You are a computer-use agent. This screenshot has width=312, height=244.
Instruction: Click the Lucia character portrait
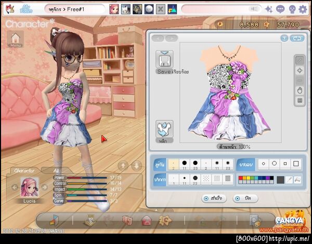click(30, 187)
